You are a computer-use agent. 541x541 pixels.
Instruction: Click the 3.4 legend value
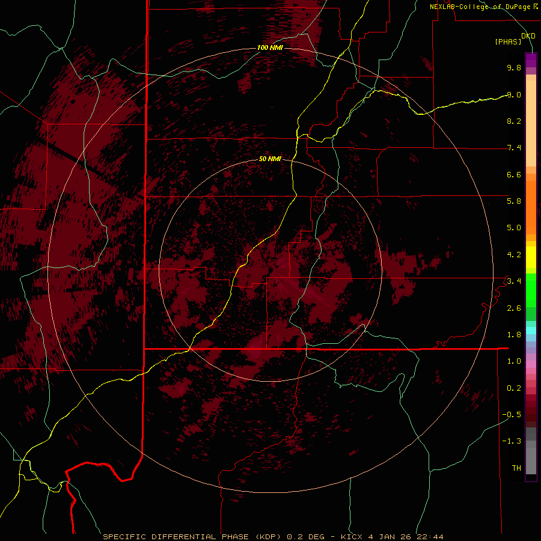click(514, 281)
